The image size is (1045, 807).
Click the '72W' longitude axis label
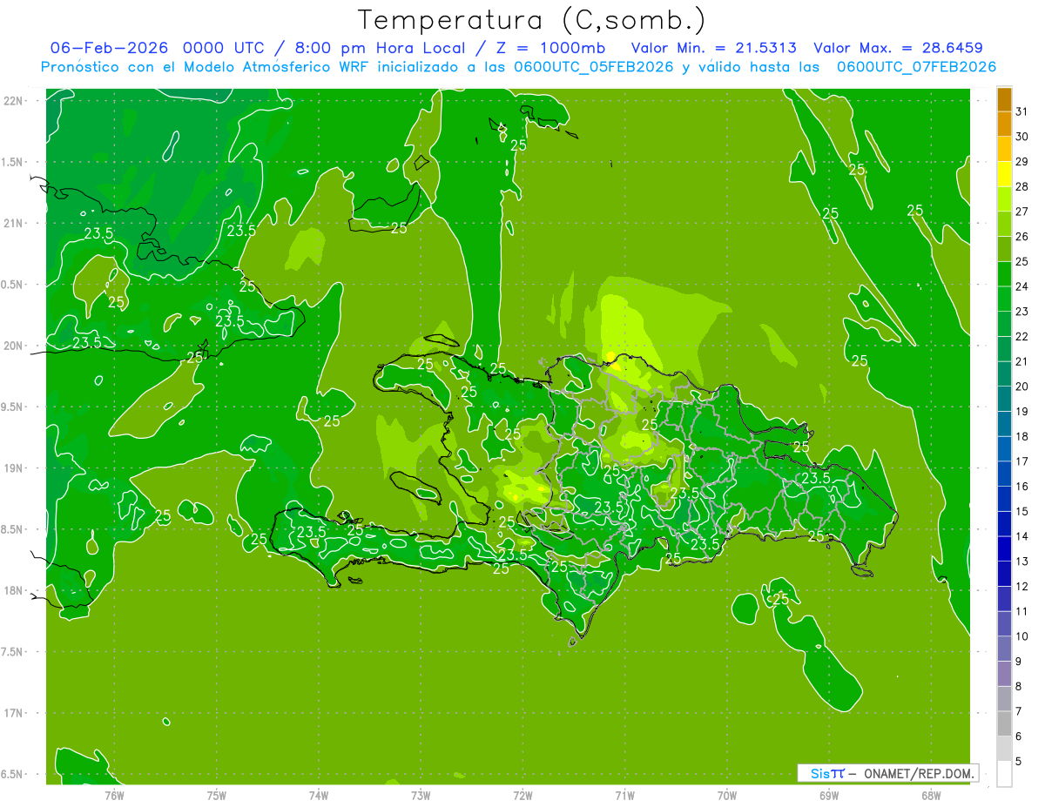[x=522, y=795]
